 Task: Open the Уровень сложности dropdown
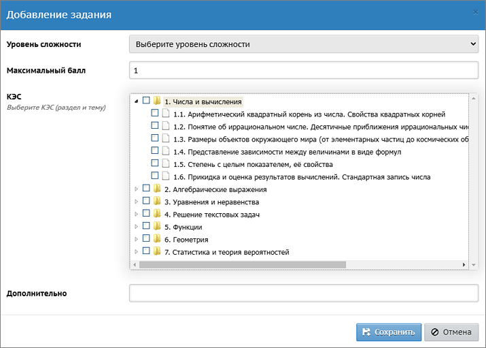304,44
